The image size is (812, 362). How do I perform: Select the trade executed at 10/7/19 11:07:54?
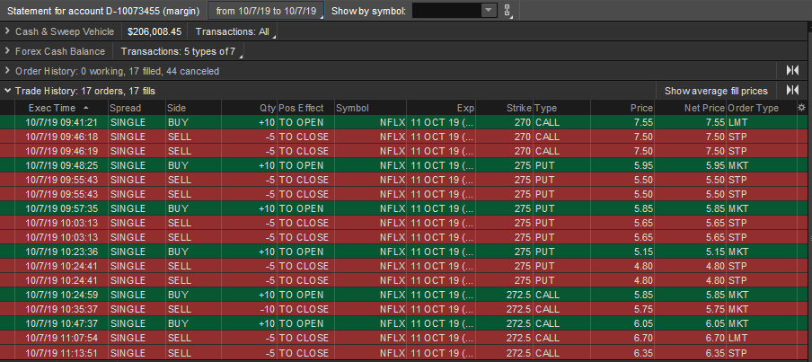406,338
